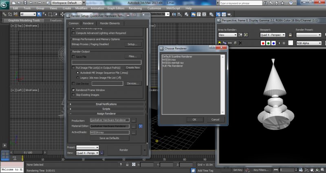The image size is (326, 173).
Task: Open the MAXScript menu
Action: click(174, 8)
